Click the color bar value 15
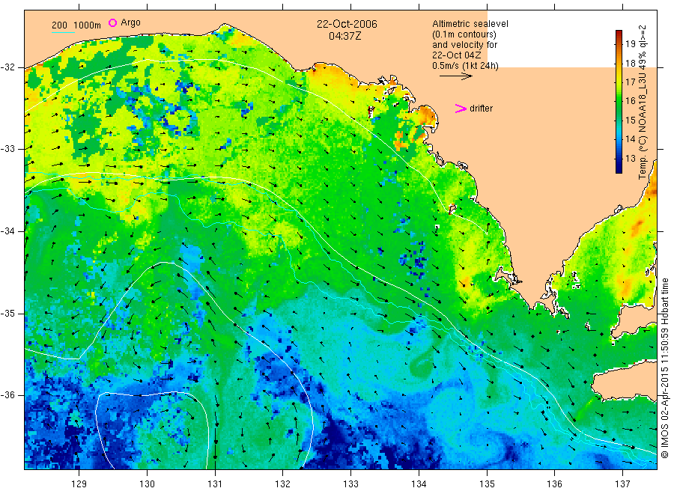 (630, 120)
